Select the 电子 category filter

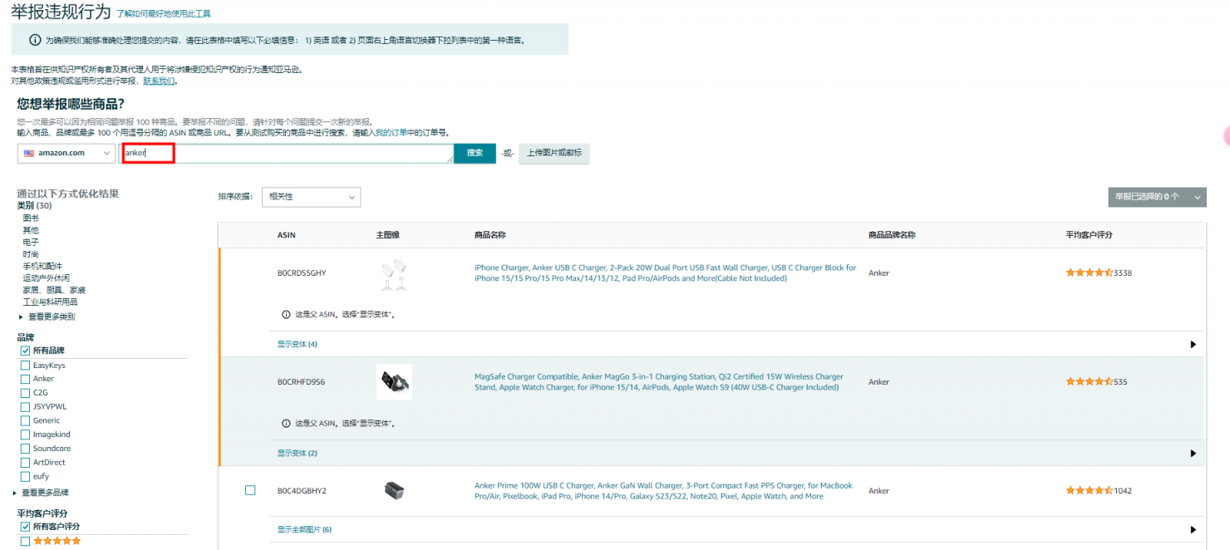click(31, 242)
